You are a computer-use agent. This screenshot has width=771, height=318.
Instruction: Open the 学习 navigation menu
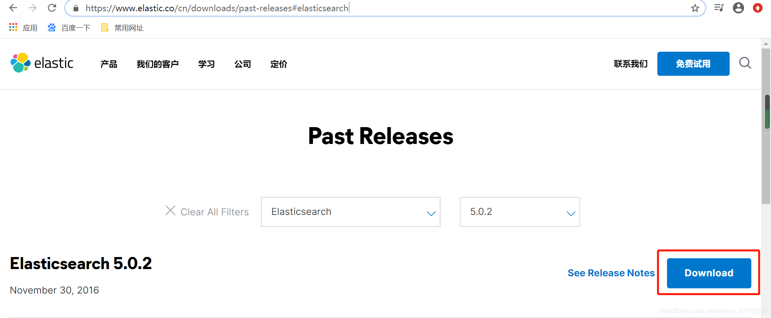206,64
